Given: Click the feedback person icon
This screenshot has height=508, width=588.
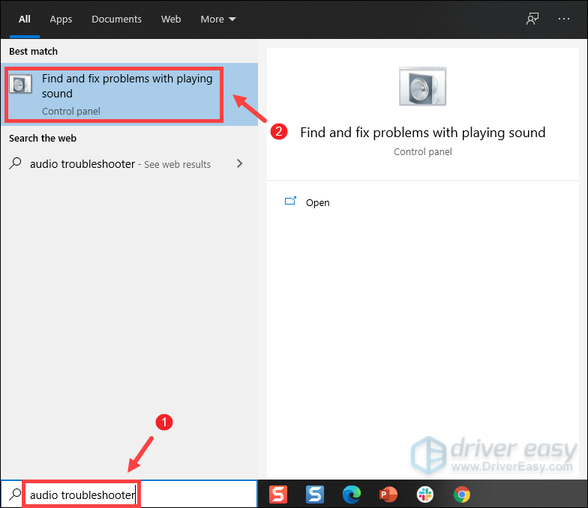Looking at the screenshot, I should pyautogui.click(x=532, y=19).
